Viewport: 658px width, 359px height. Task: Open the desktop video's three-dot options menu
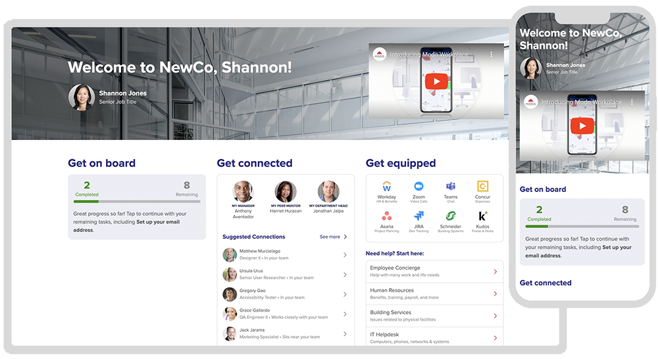(x=491, y=55)
